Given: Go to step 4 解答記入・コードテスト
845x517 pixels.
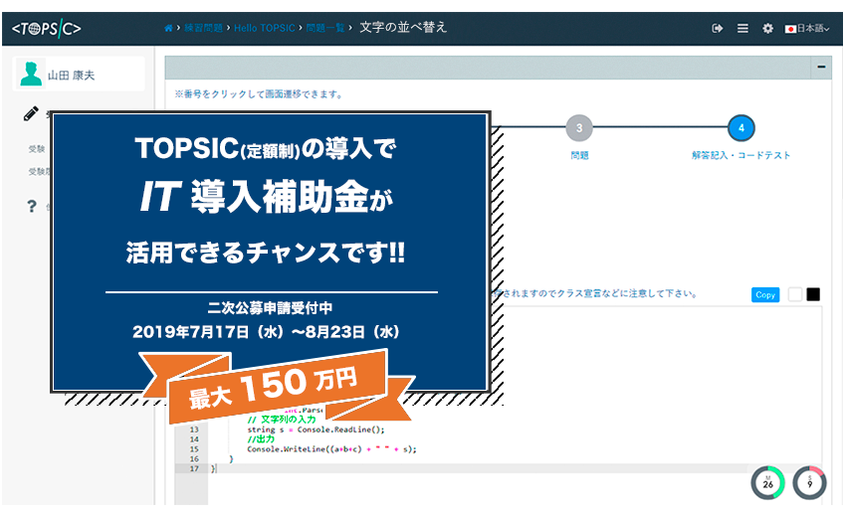Looking at the screenshot, I should pos(740,128).
